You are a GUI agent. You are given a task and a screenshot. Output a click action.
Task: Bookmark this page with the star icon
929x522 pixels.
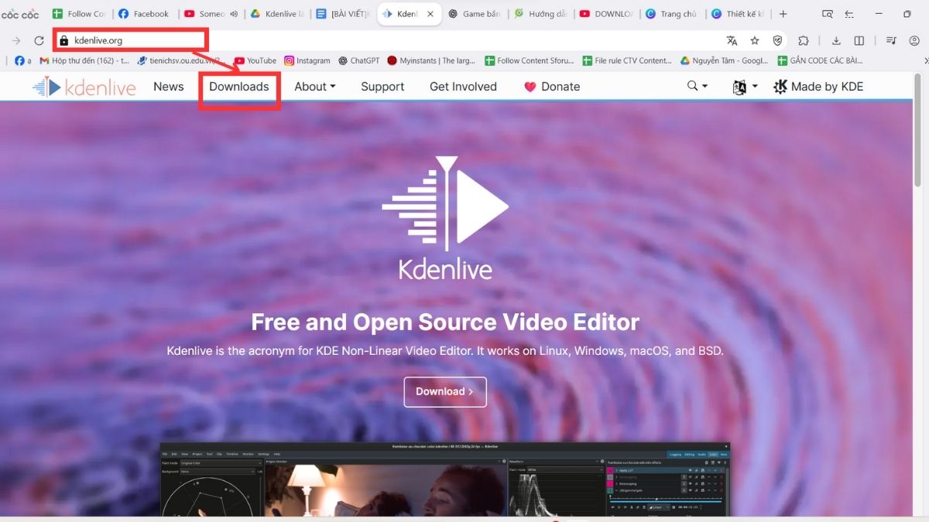755,40
